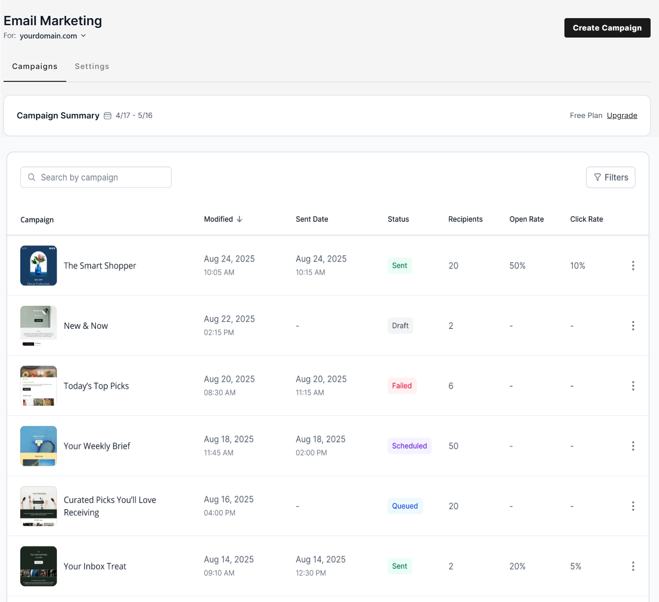Open the Your Weekly Brief thumbnail
The image size is (659, 602).
(x=38, y=446)
